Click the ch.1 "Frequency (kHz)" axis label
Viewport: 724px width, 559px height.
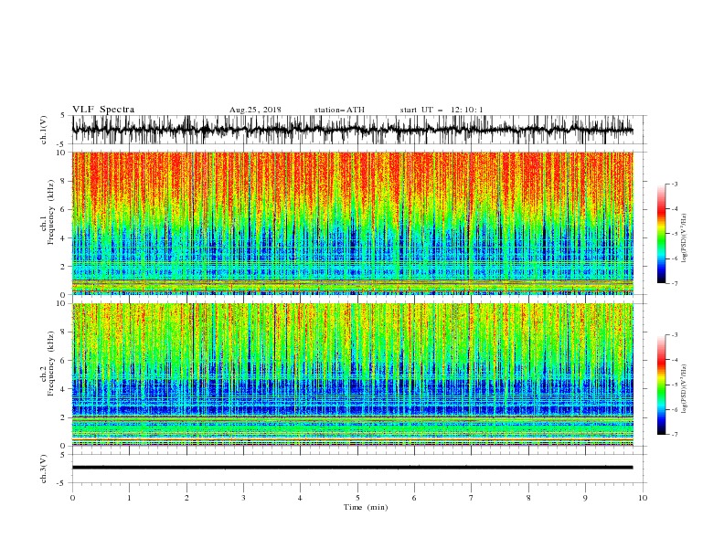[x=48, y=211]
